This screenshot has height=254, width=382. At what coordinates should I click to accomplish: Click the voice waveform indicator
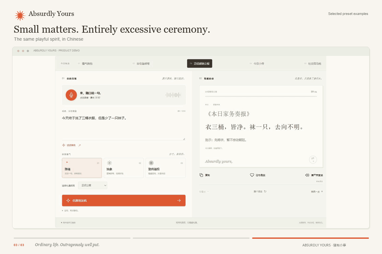click(x=173, y=95)
